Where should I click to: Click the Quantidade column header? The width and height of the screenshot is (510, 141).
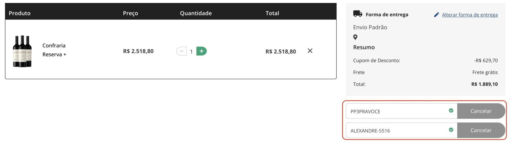196,13
